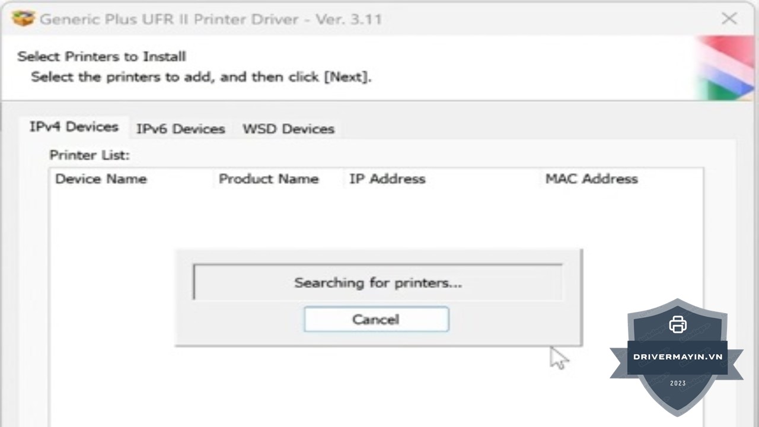759x427 pixels.
Task: Select the WSD Devices tab
Action: pyautogui.click(x=288, y=129)
